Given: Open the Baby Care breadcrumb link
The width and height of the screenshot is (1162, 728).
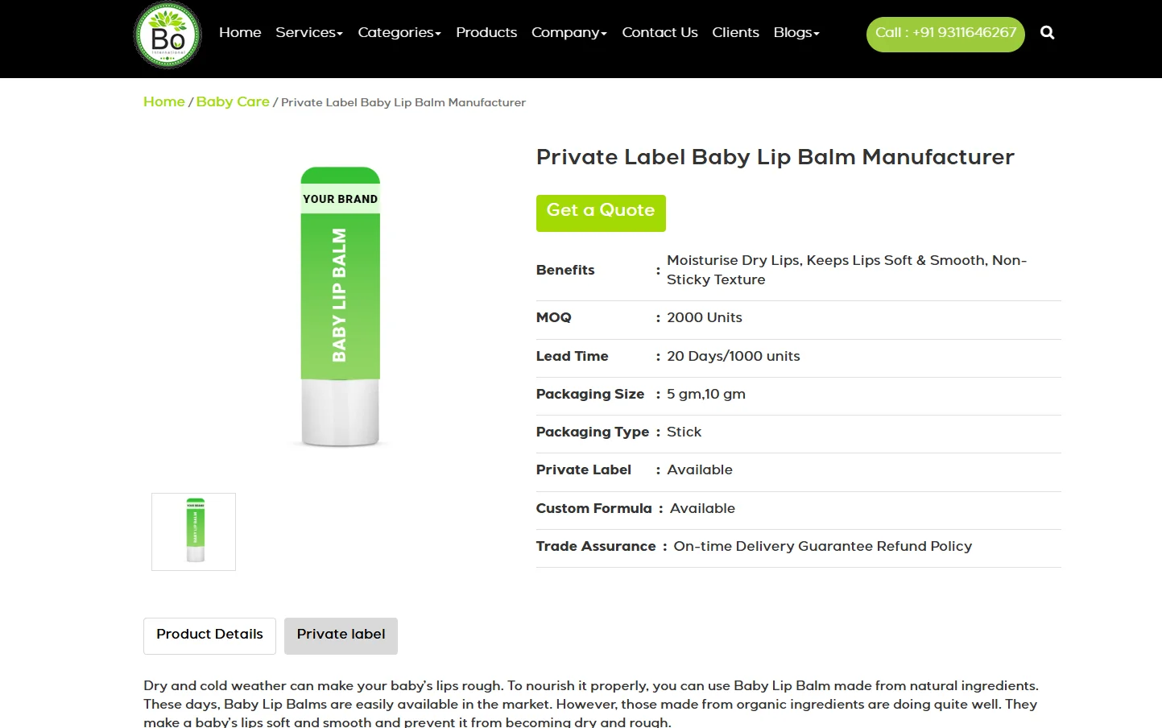Looking at the screenshot, I should [x=233, y=102].
